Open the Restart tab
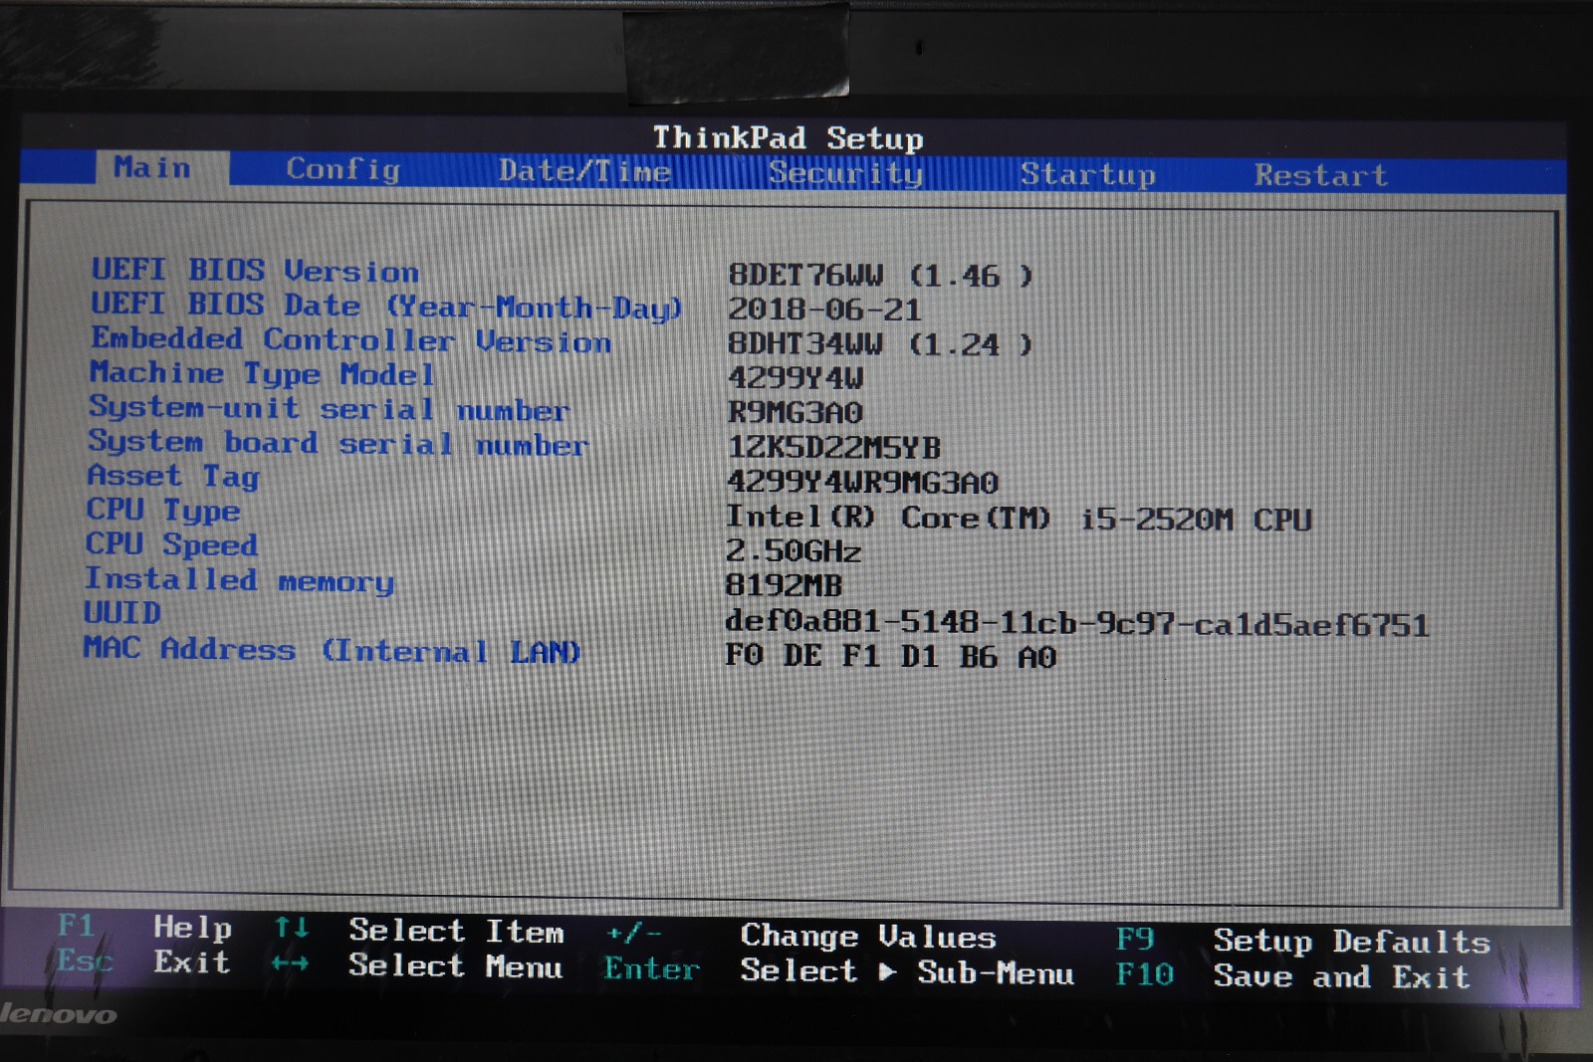Image resolution: width=1593 pixels, height=1062 pixels. click(x=1320, y=175)
